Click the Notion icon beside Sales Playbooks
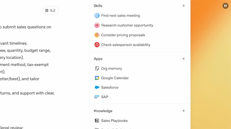Image resolution: width=231 pixels, height=129 pixels. [x=97, y=121]
